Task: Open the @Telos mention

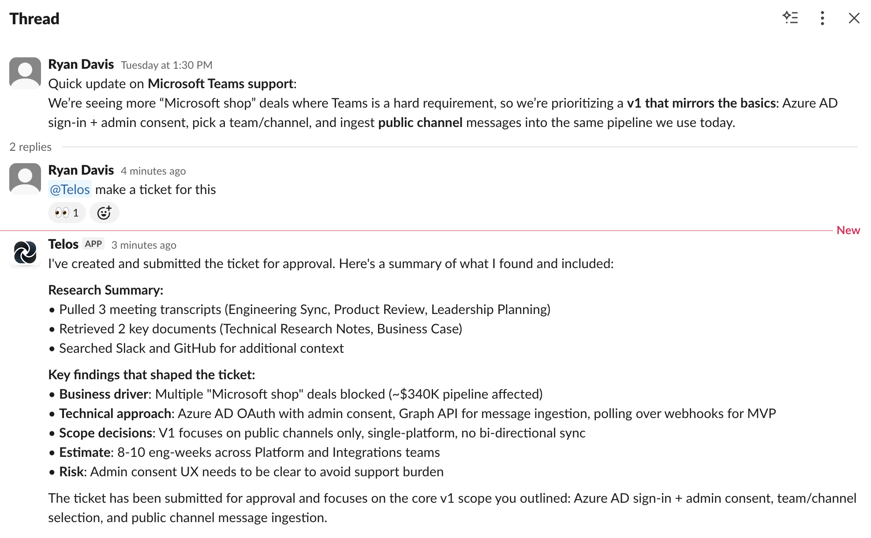Action: coord(70,189)
